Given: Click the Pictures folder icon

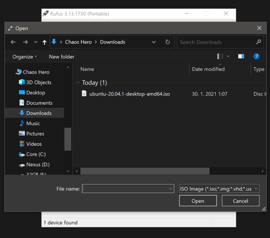Looking at the screenshot, I should point(22,133).
